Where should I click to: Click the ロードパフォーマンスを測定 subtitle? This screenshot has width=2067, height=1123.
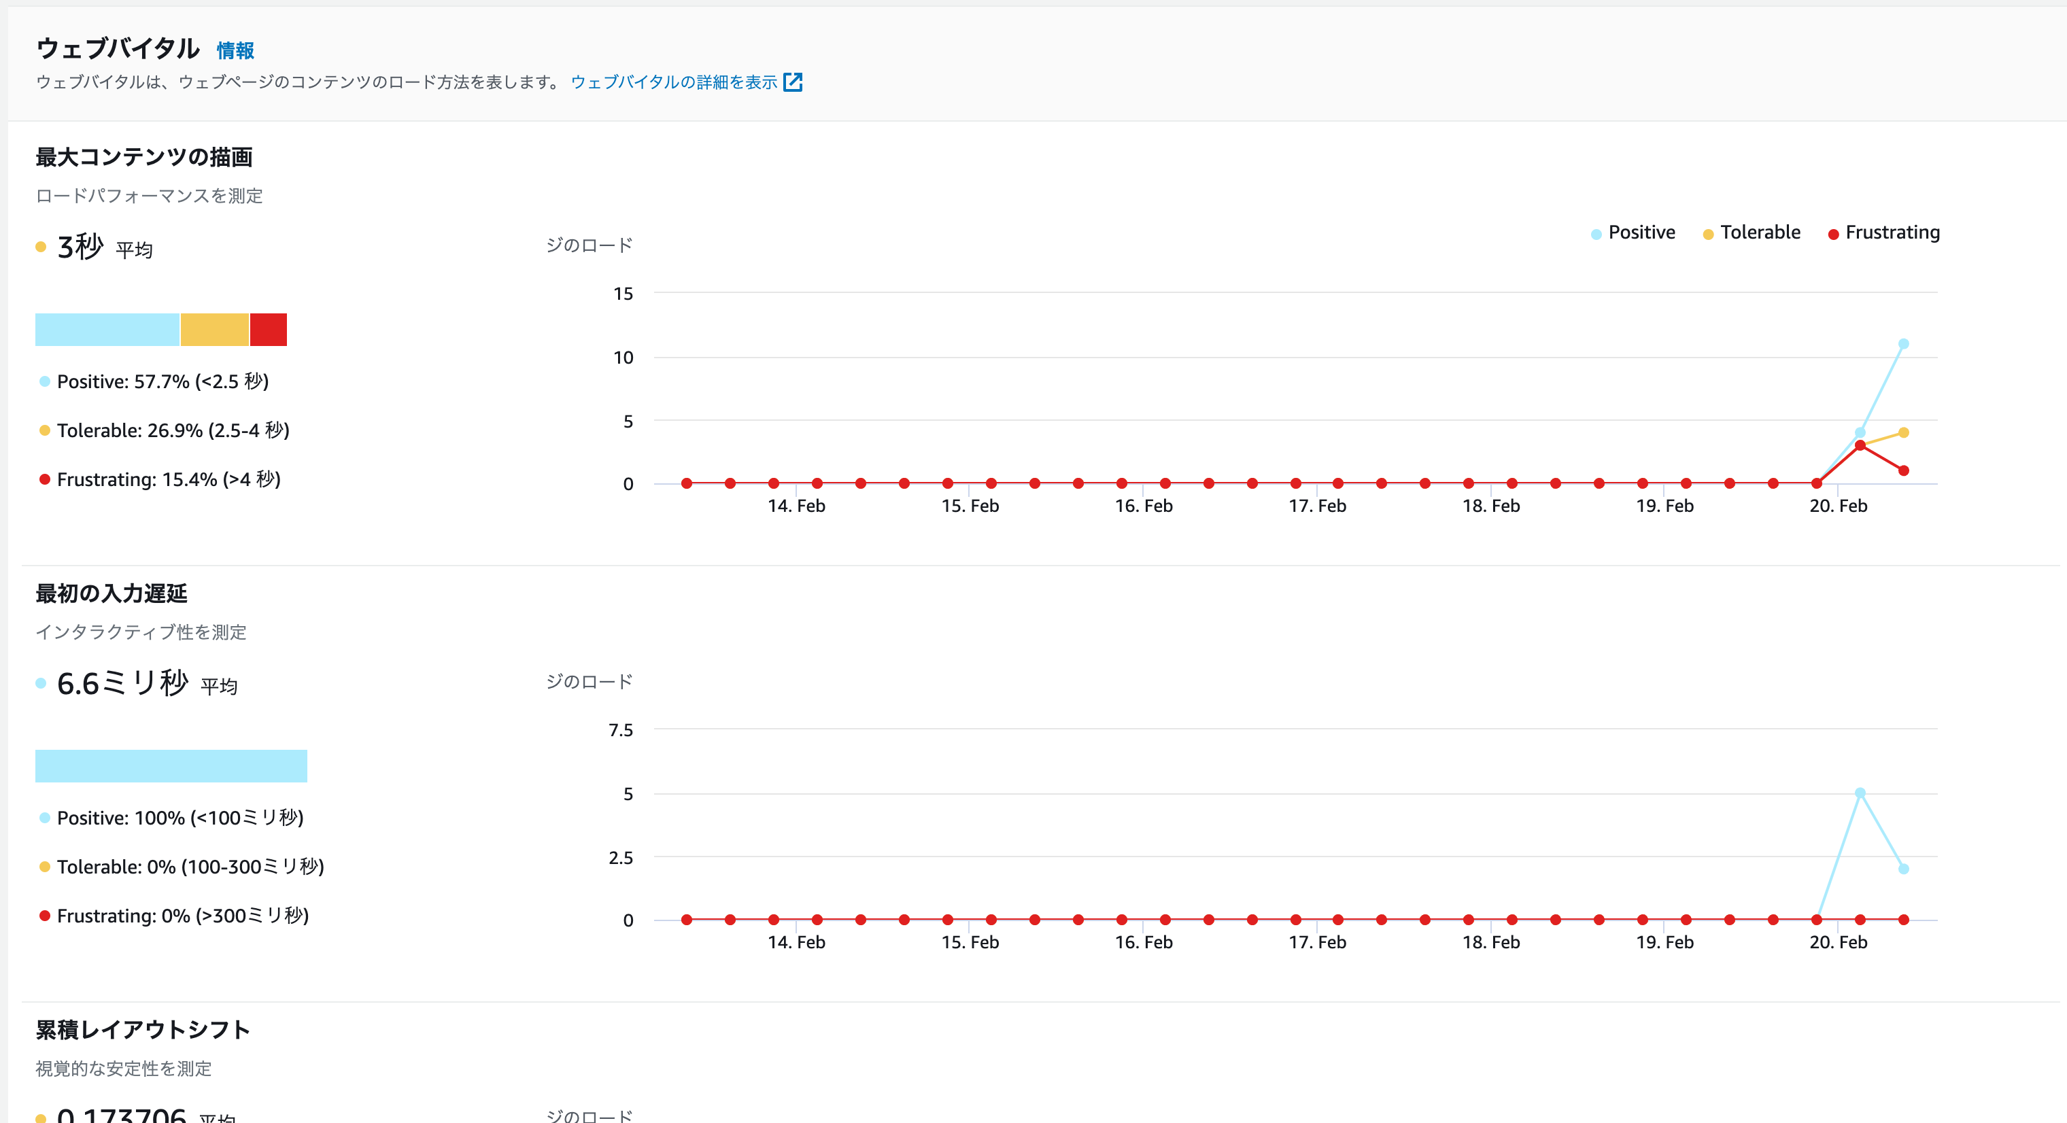pyautogui.click(x=150, y=196)
